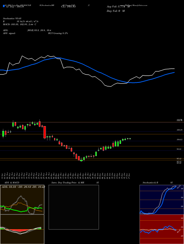Click the blue SMA legend square
Screen dimensions: 184x244
(x=4, y=6)
